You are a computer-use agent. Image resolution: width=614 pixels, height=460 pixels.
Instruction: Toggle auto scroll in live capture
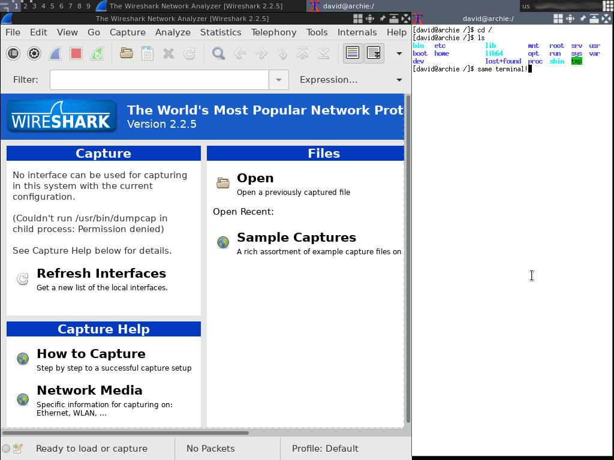(374, 53)
